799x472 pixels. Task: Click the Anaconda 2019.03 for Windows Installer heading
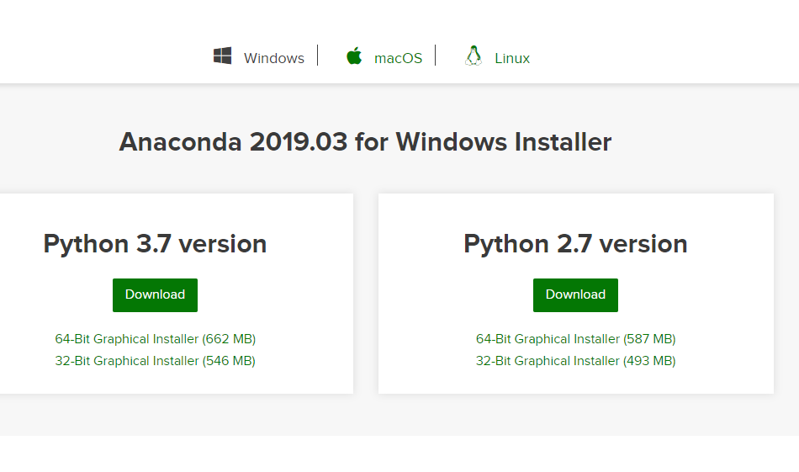[x=365, y=141]
